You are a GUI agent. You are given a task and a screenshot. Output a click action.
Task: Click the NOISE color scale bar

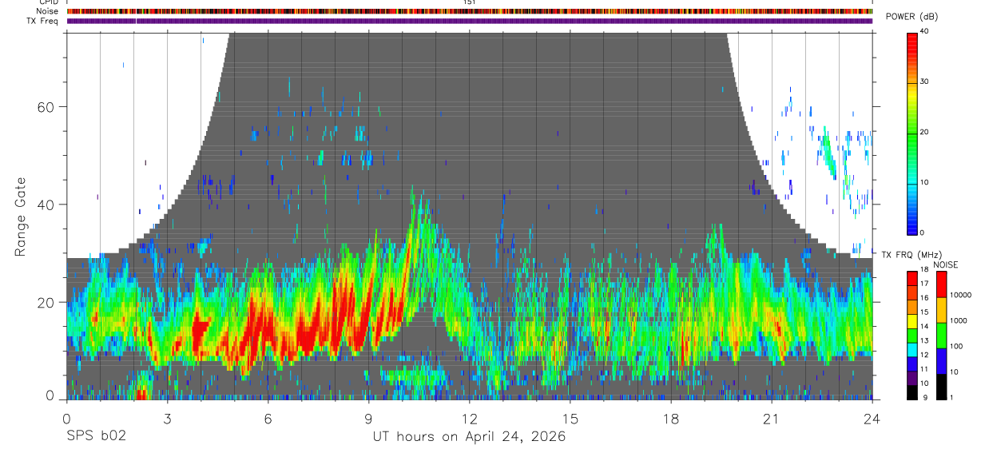(x=940, y=336)
